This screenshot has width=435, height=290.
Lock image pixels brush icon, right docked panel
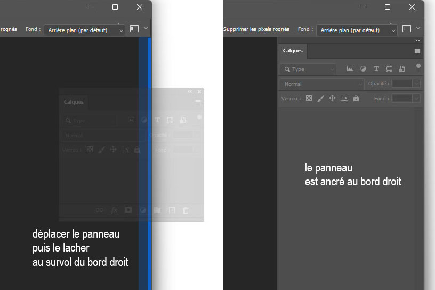[x=321, y=98]
